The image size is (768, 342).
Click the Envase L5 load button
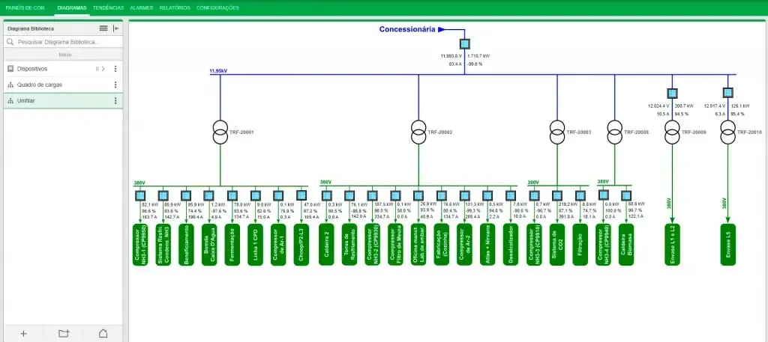[727, 244]
